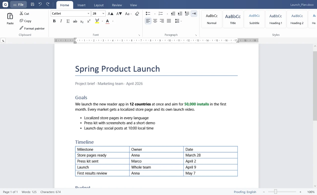
Task: Toggle subscript formatting
Action: (x=82, y=21)
